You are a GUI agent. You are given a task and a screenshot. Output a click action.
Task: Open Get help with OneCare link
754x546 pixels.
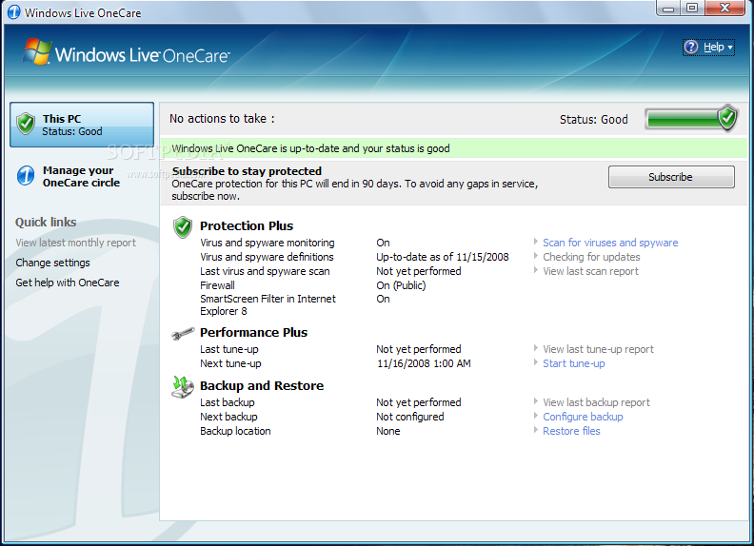(68, 283)
